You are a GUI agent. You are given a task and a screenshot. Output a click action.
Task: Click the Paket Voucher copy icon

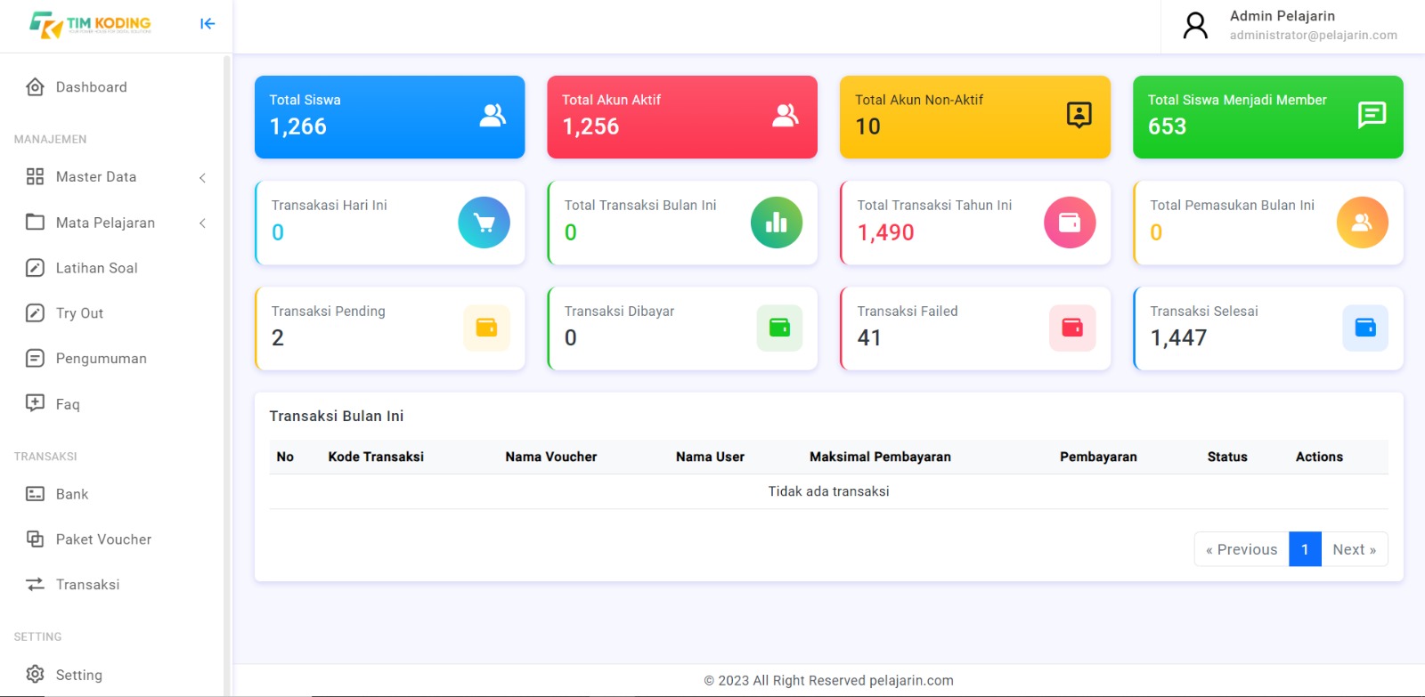[35, 539]
